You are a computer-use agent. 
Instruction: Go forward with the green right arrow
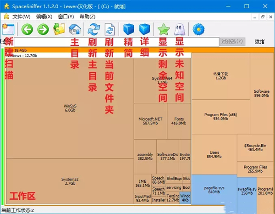pyautogui.click(x=43, y=29)
